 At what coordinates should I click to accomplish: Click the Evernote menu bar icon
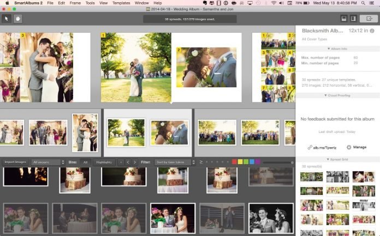(x=205, y=3)
